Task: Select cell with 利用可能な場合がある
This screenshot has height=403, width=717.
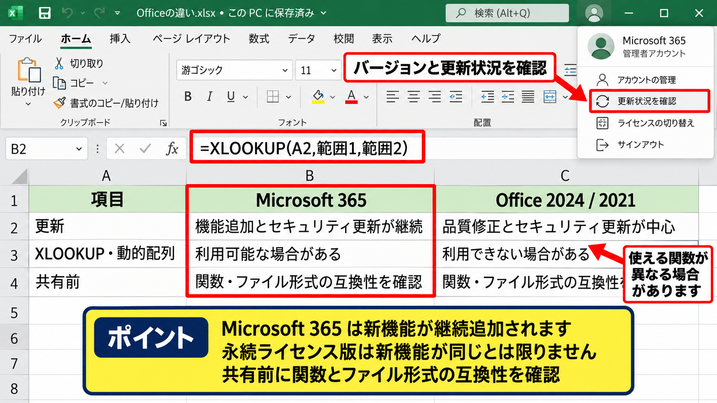Action: tap(310, 254)
